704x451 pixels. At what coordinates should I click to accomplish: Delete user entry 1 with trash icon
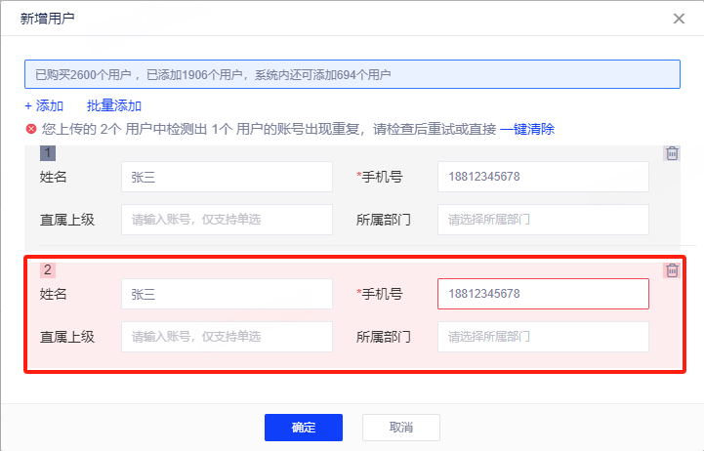click(672, 153)
